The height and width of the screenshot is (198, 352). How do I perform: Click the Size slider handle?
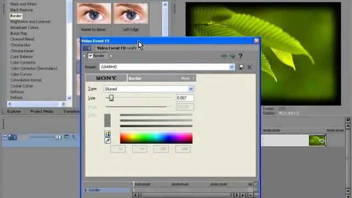111,98
